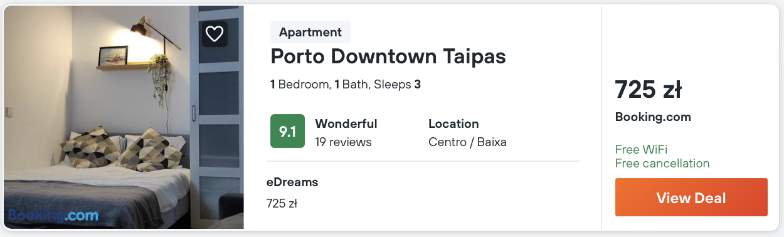Screen dimensions: 784x237
Task: Save listing with the heart icon
Action: (215, 34)
